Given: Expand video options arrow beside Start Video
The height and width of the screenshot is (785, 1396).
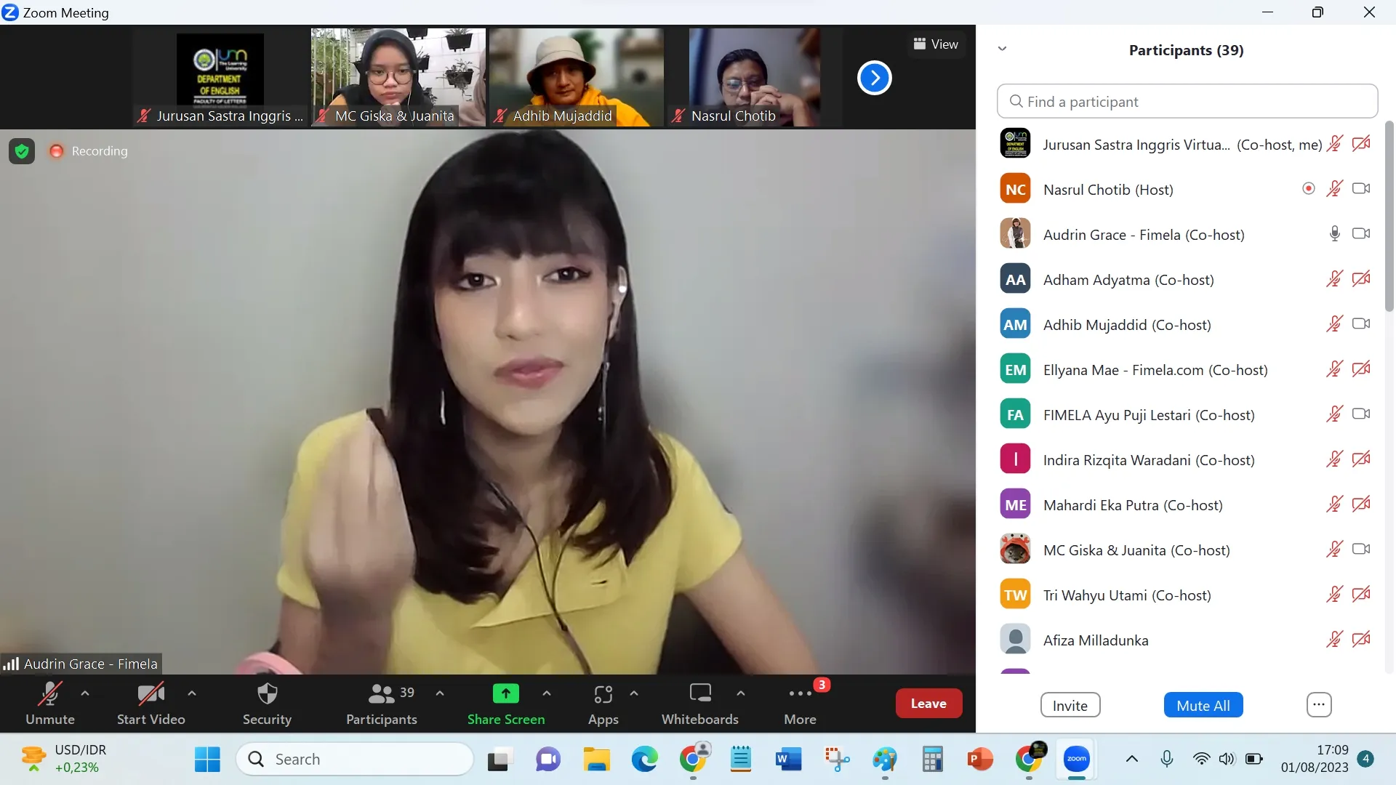Looking at the screenshot, I should pyautogui.click(x=192, y=693).
